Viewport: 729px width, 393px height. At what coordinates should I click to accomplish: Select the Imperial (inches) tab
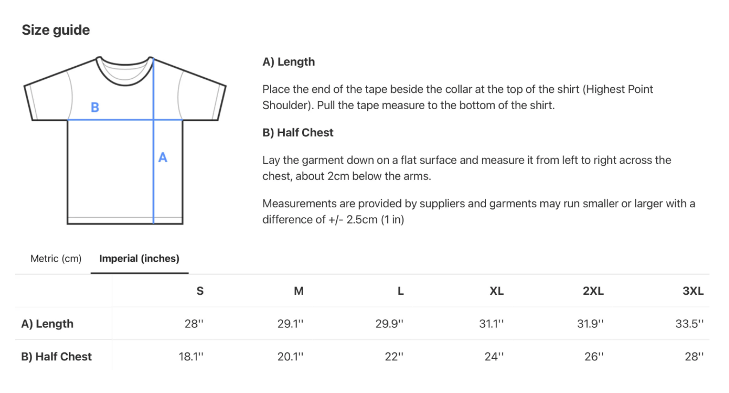pos(139,258)
